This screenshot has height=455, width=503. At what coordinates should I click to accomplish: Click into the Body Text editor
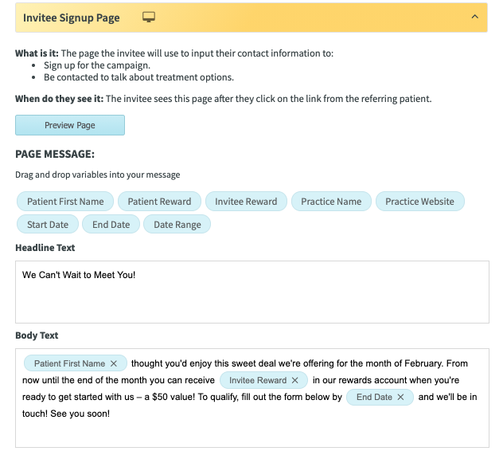pos(252,398)
